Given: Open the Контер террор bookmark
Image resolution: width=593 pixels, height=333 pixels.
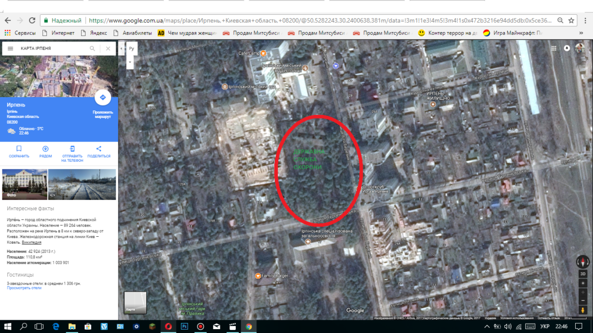Looking at the screenshot, I should pyautogui.click(x=448, y=33).
